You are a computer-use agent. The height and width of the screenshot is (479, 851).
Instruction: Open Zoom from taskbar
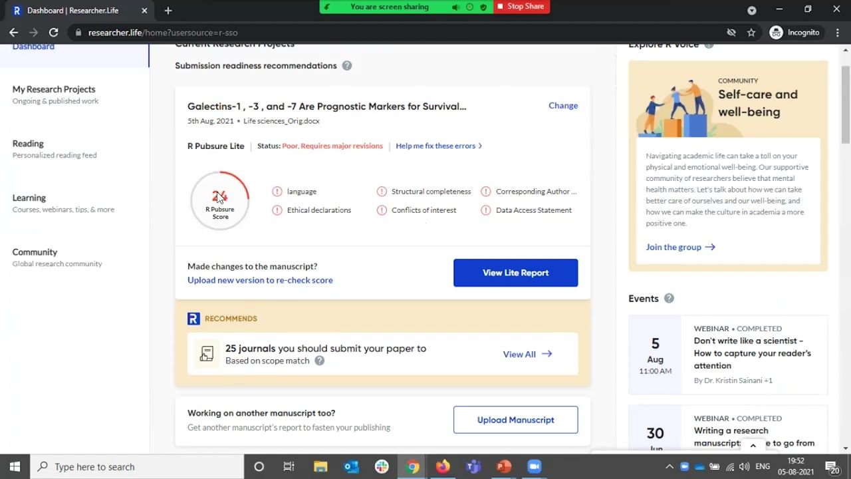tap(535, 466)
